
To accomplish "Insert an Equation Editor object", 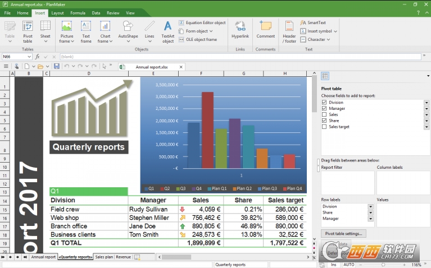I will click(202, 23).
